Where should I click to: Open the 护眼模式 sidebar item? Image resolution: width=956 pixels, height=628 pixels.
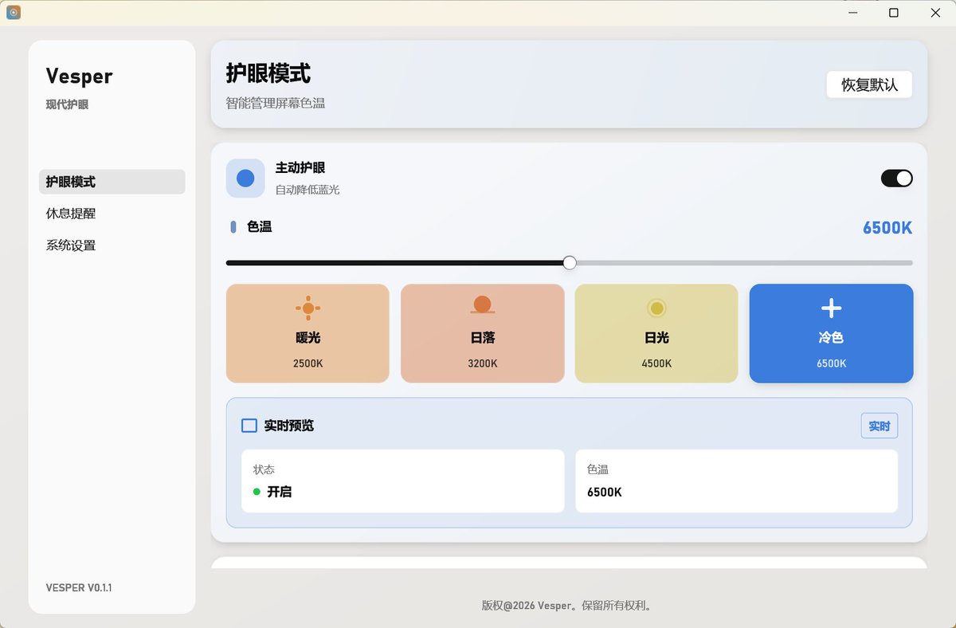click(x=112, y=182)
